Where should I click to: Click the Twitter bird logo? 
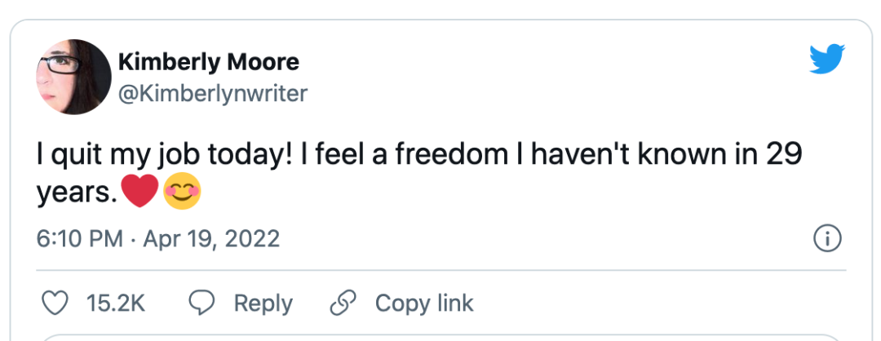827,60
